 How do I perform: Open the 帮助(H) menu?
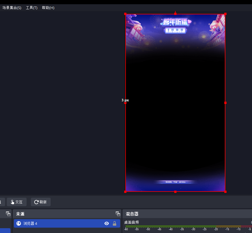tap(48, 8)
